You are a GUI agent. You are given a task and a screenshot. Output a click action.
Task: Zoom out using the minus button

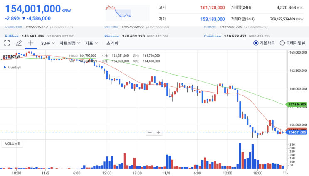point(150,132)
